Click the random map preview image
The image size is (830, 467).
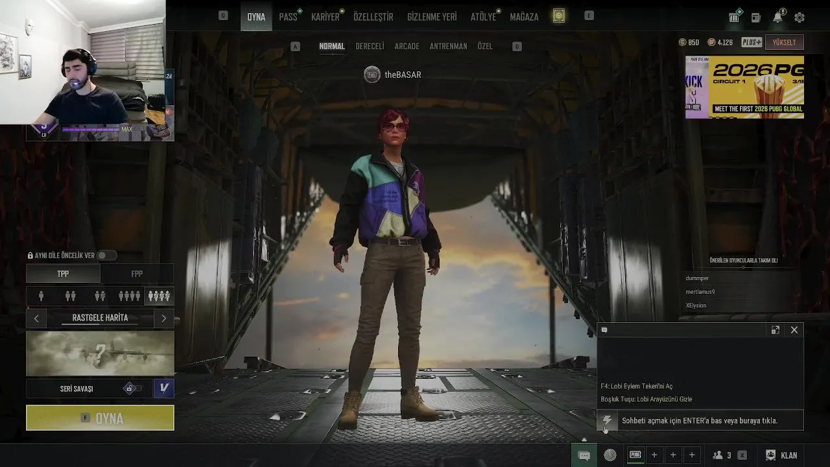tap(100, 353)
